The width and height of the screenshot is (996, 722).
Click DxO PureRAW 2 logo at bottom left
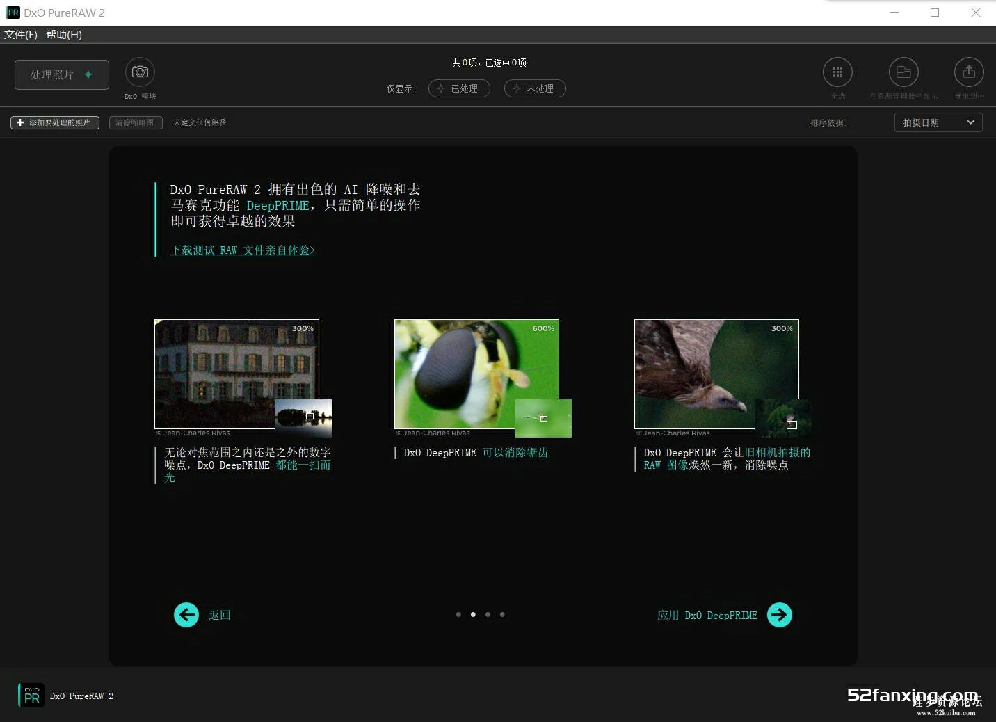[x=31, y=695]
